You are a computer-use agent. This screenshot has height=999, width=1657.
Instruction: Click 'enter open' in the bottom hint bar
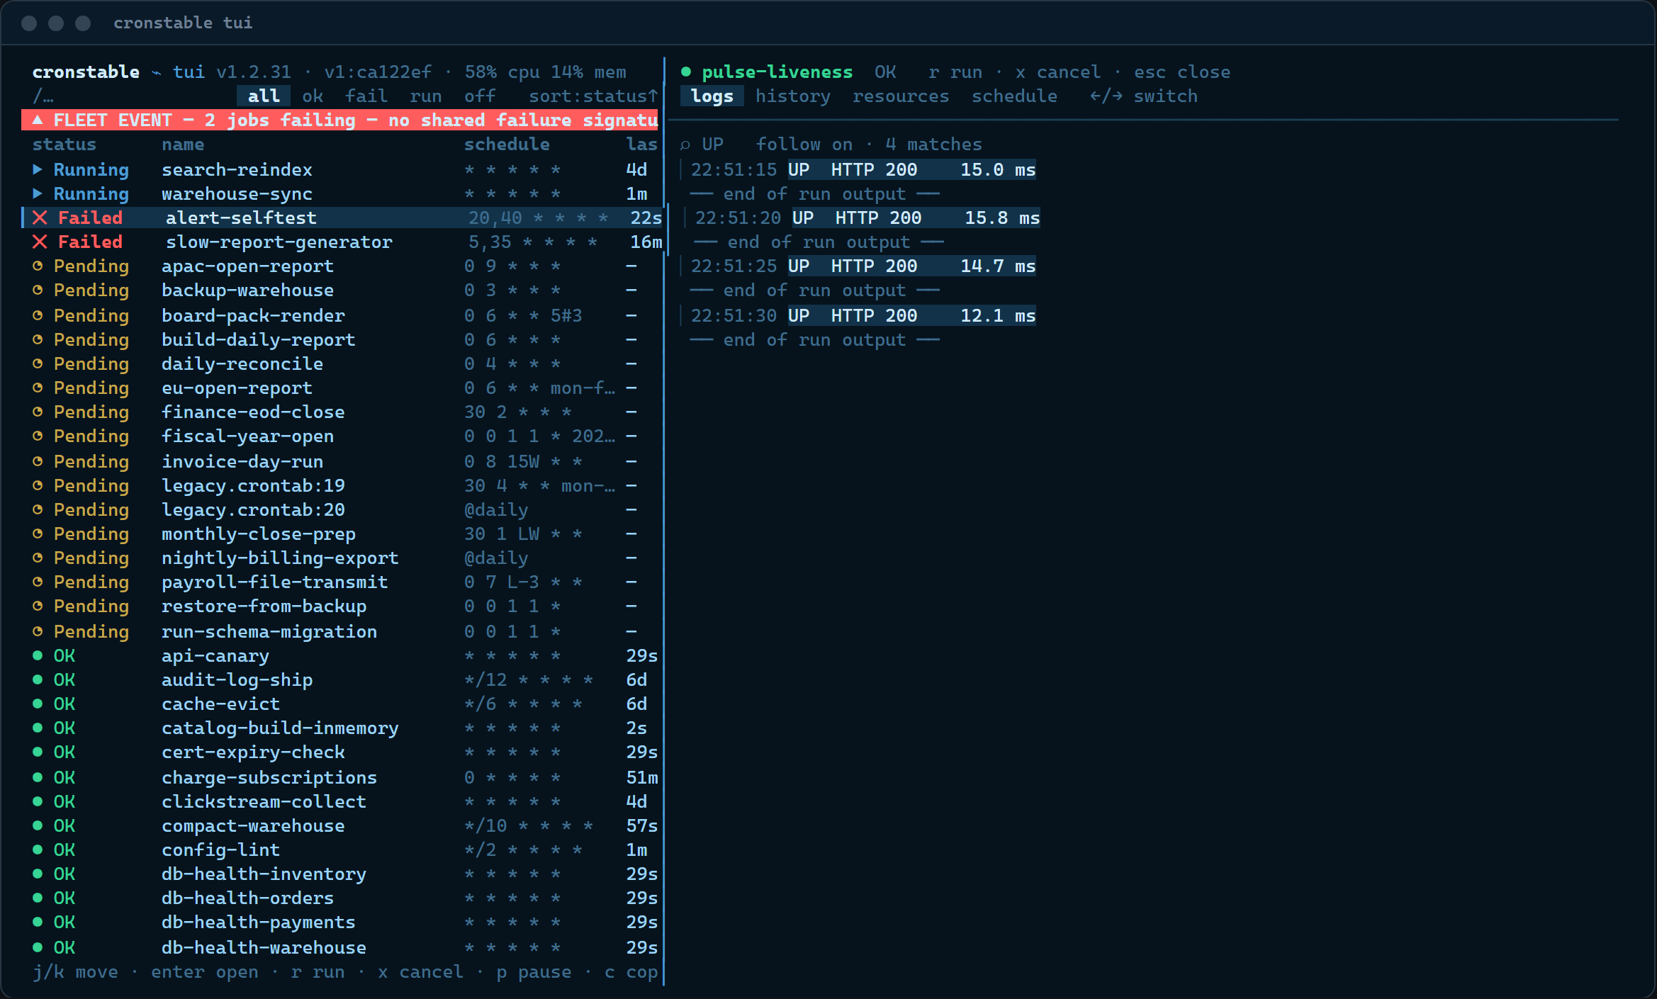(205, 971)
